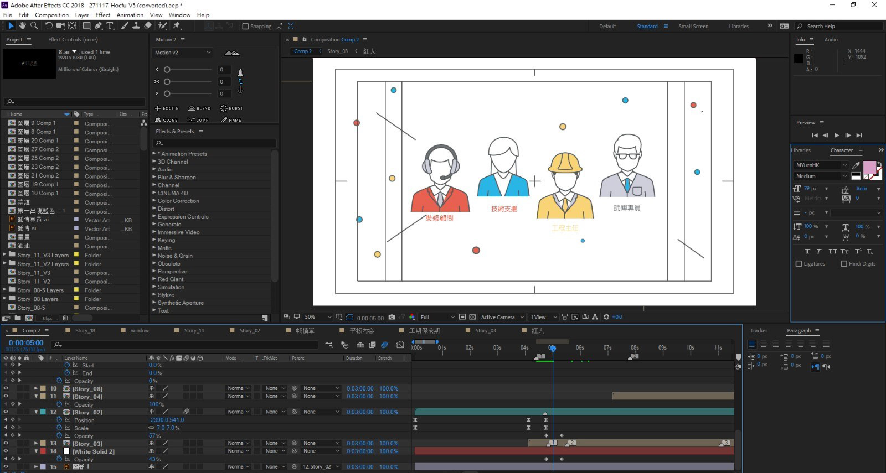Screen dimensions: 886x473
Task: Open the Active Camera view dropdown
Action: pyautogui.click(x=502, y=317)
